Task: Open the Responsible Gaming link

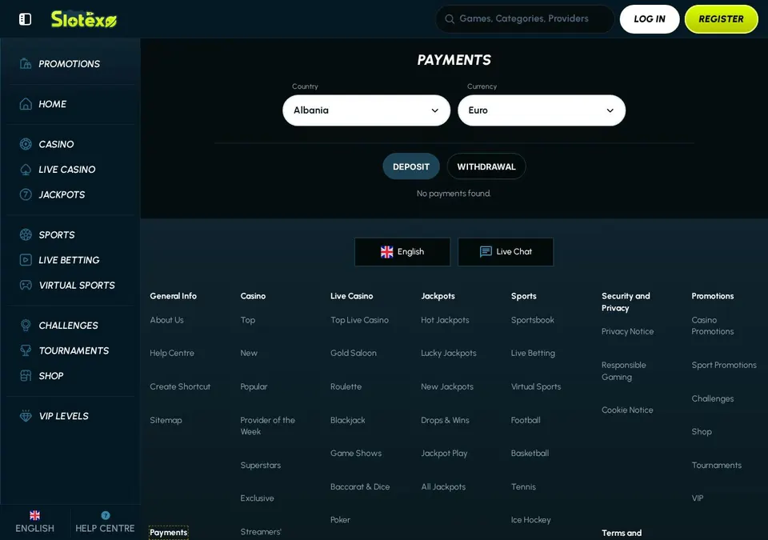Action: (x=623, y=371)
